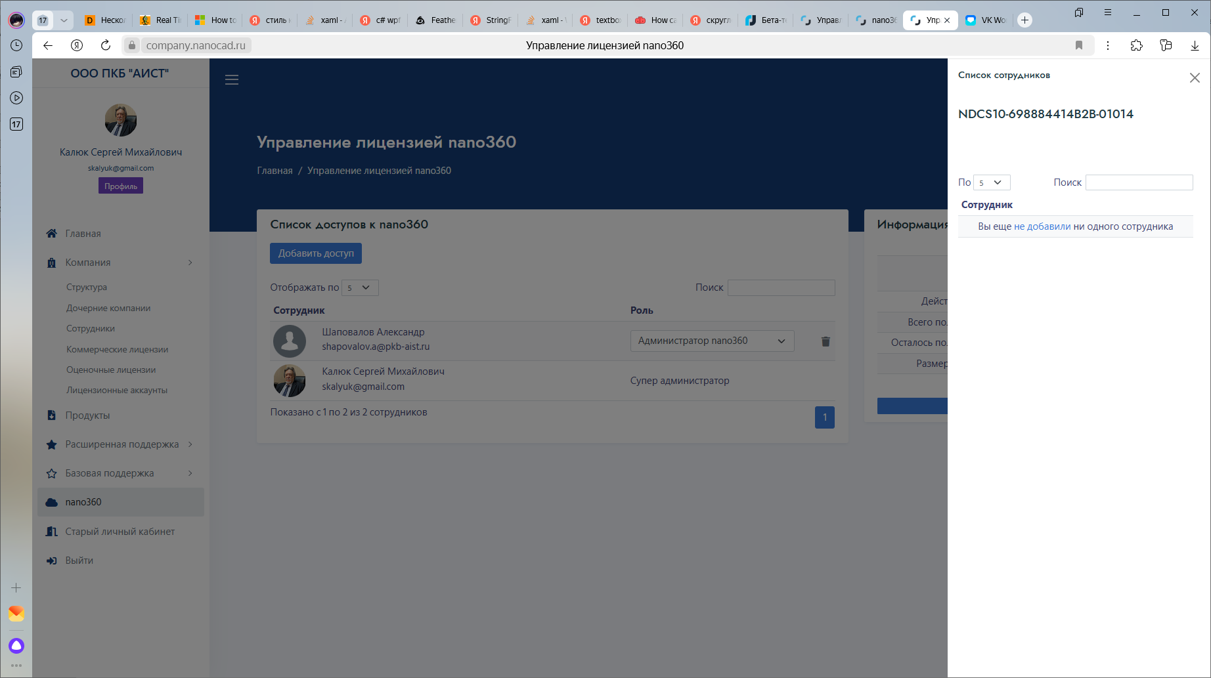The height and width of the screenshot is (678, 1211).
Task: Click the Расширенная поддержка filled star icon
Action: pyautogui.click(x=52, y=444)
